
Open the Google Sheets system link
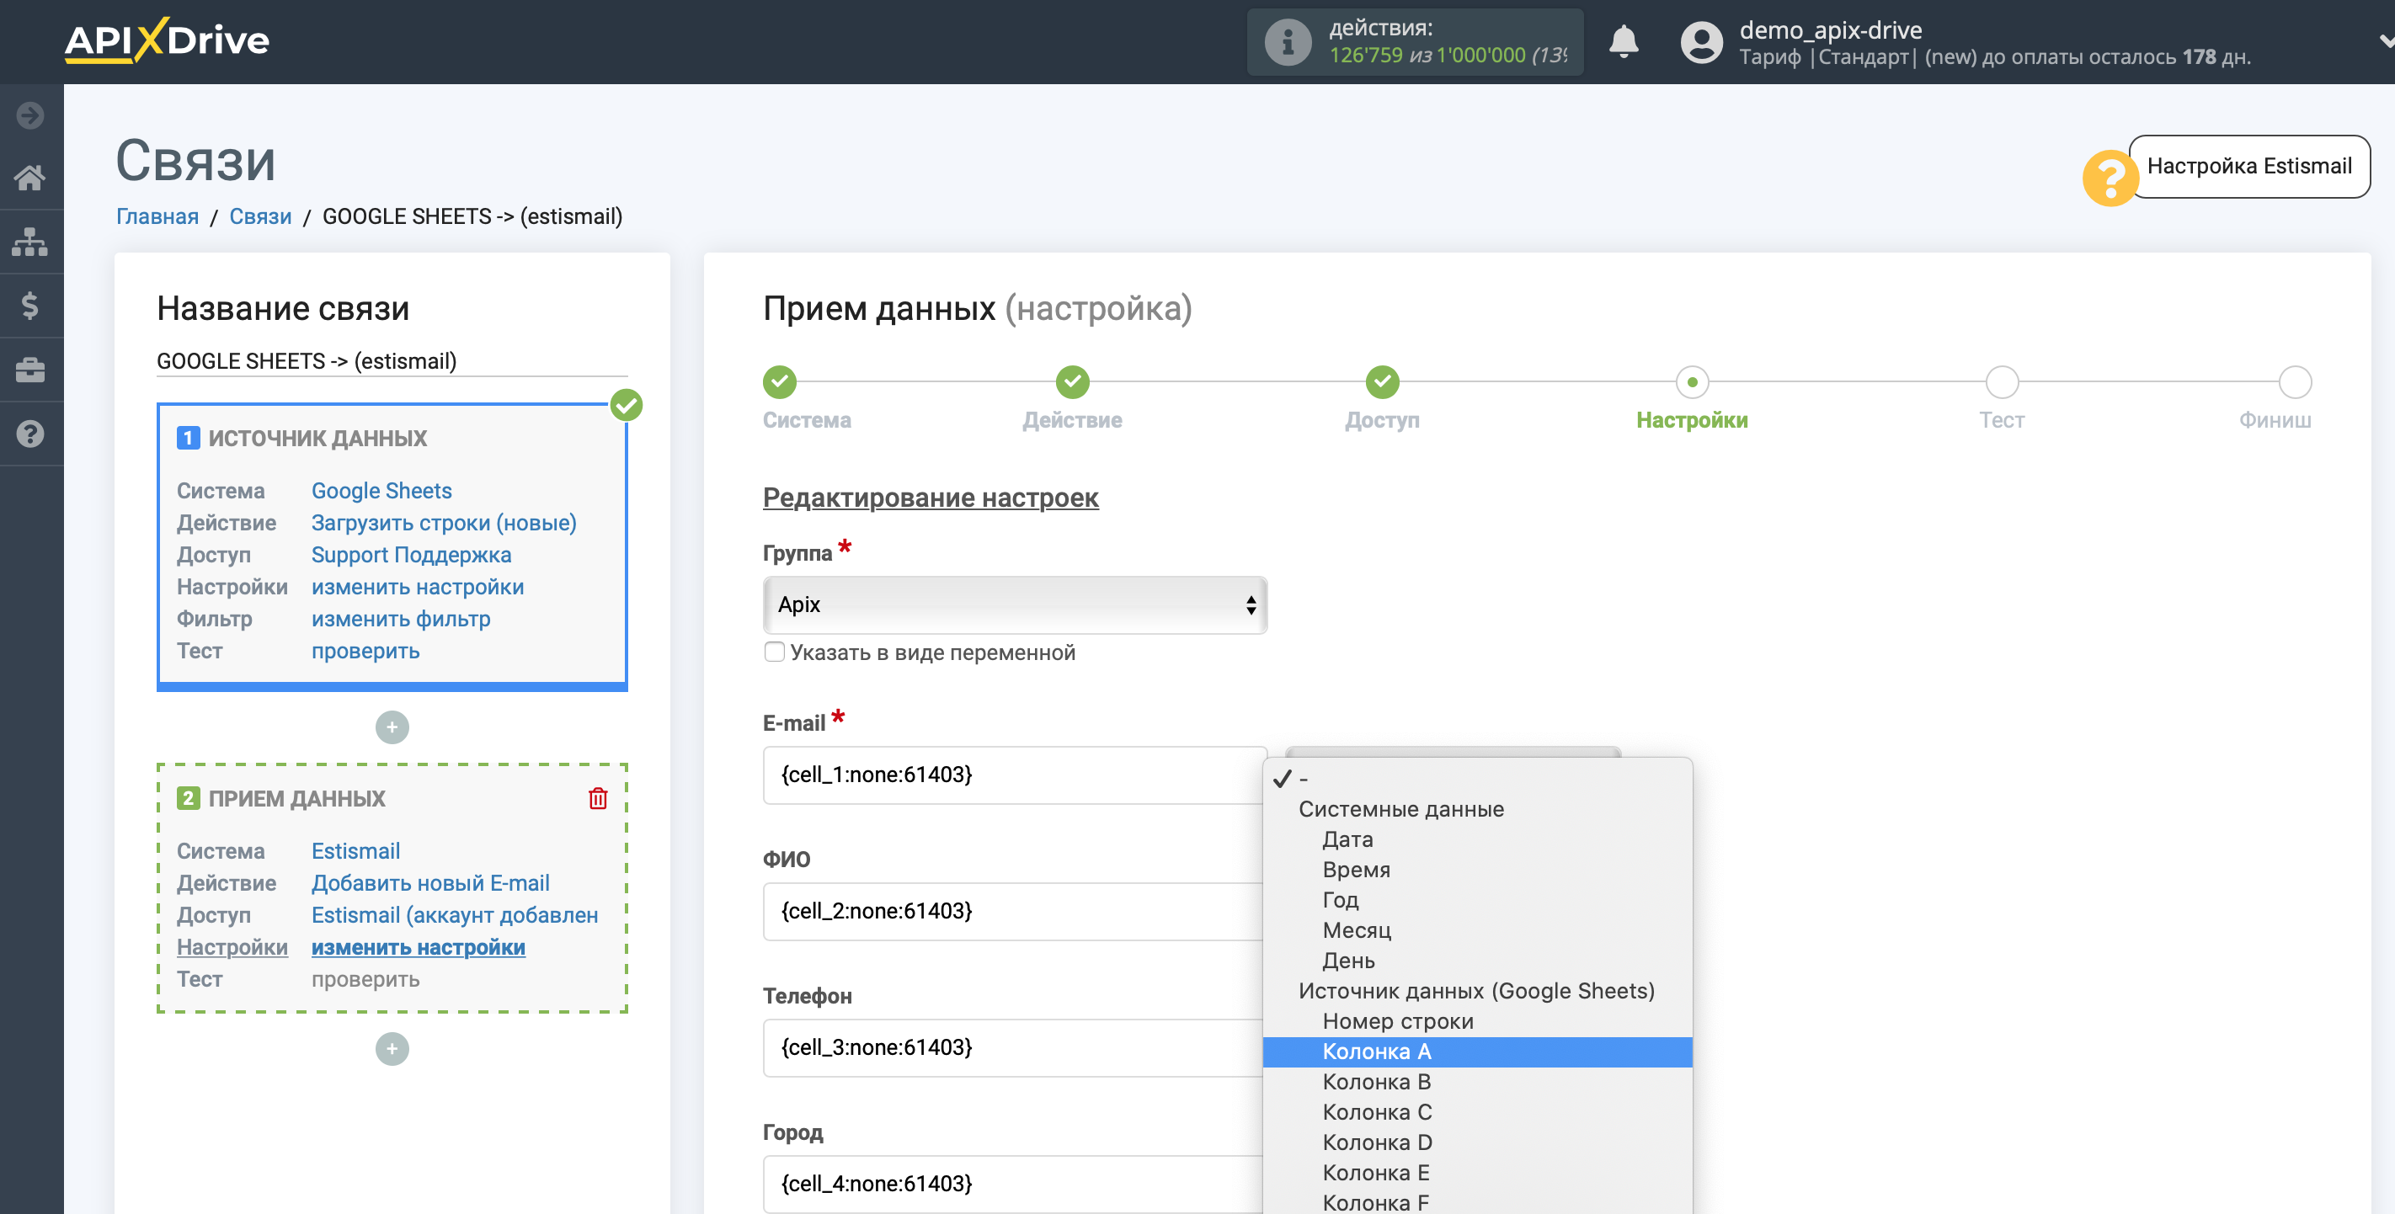coord(381,491)
